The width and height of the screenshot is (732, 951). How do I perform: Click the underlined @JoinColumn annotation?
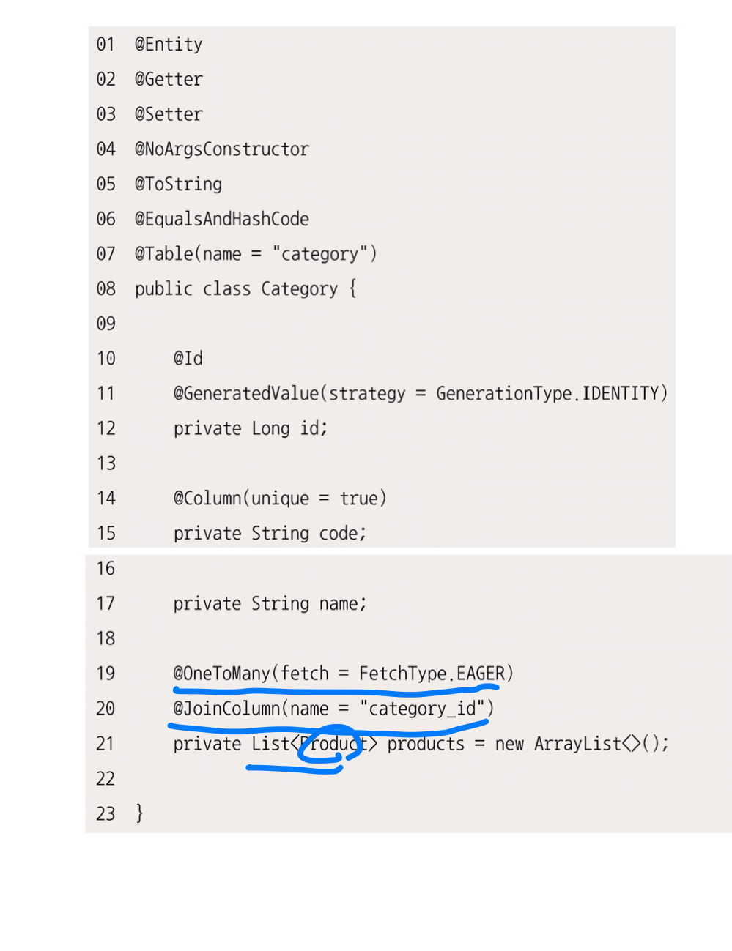pos(334,709)
